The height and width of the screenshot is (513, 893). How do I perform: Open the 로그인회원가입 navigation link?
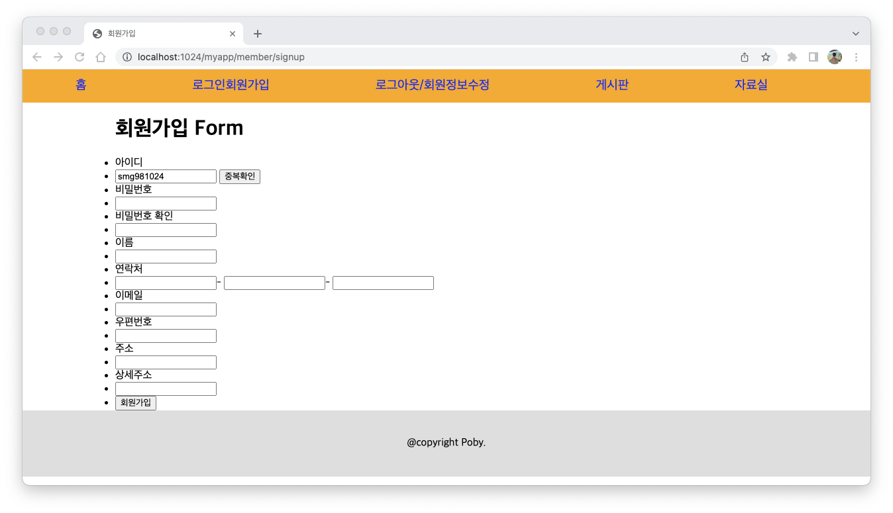231,85
